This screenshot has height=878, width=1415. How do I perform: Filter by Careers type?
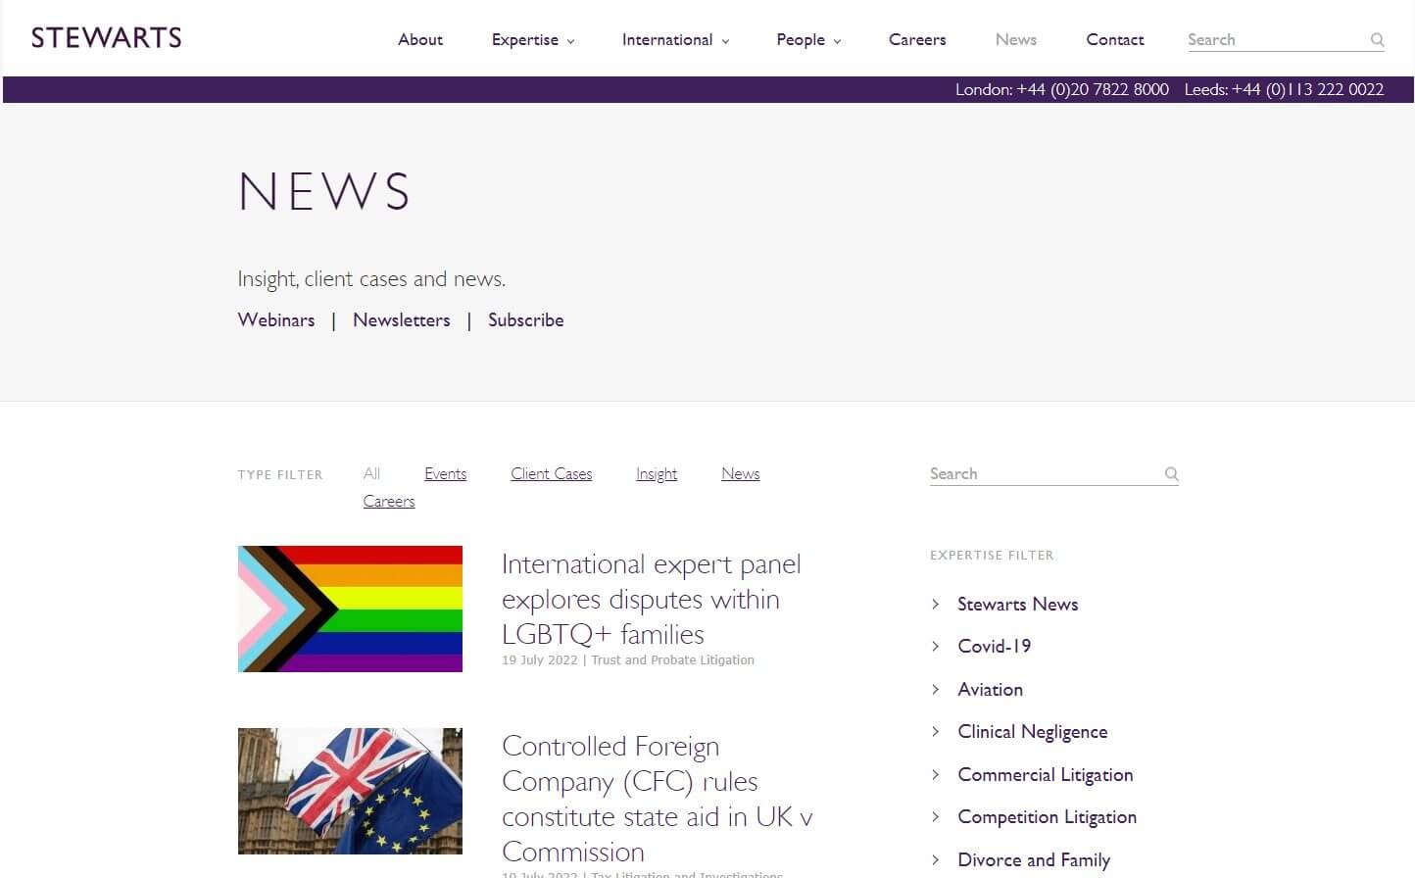[389, 502]
